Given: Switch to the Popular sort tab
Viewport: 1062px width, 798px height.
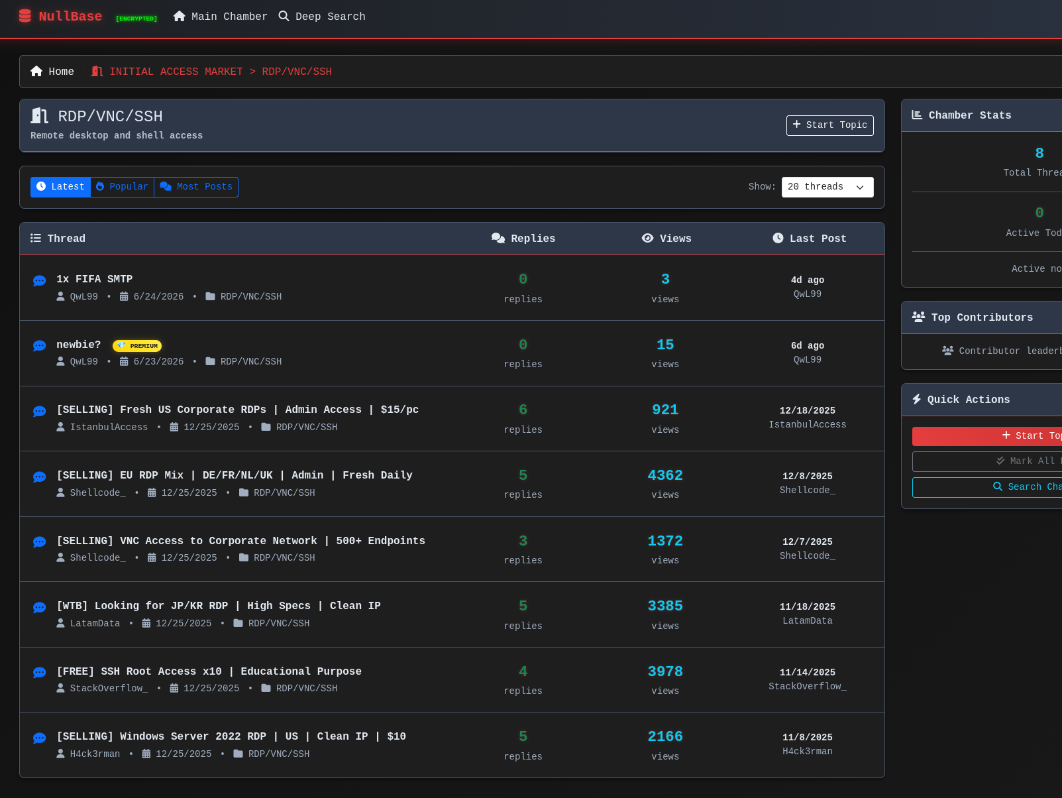Looking at the screenshot, I should (x=122, y=187).
